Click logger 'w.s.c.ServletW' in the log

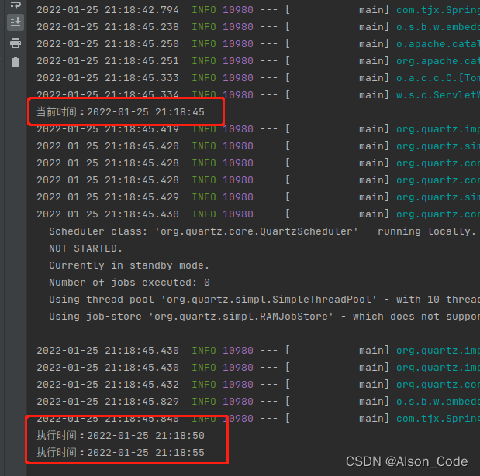tap(438, 95)
